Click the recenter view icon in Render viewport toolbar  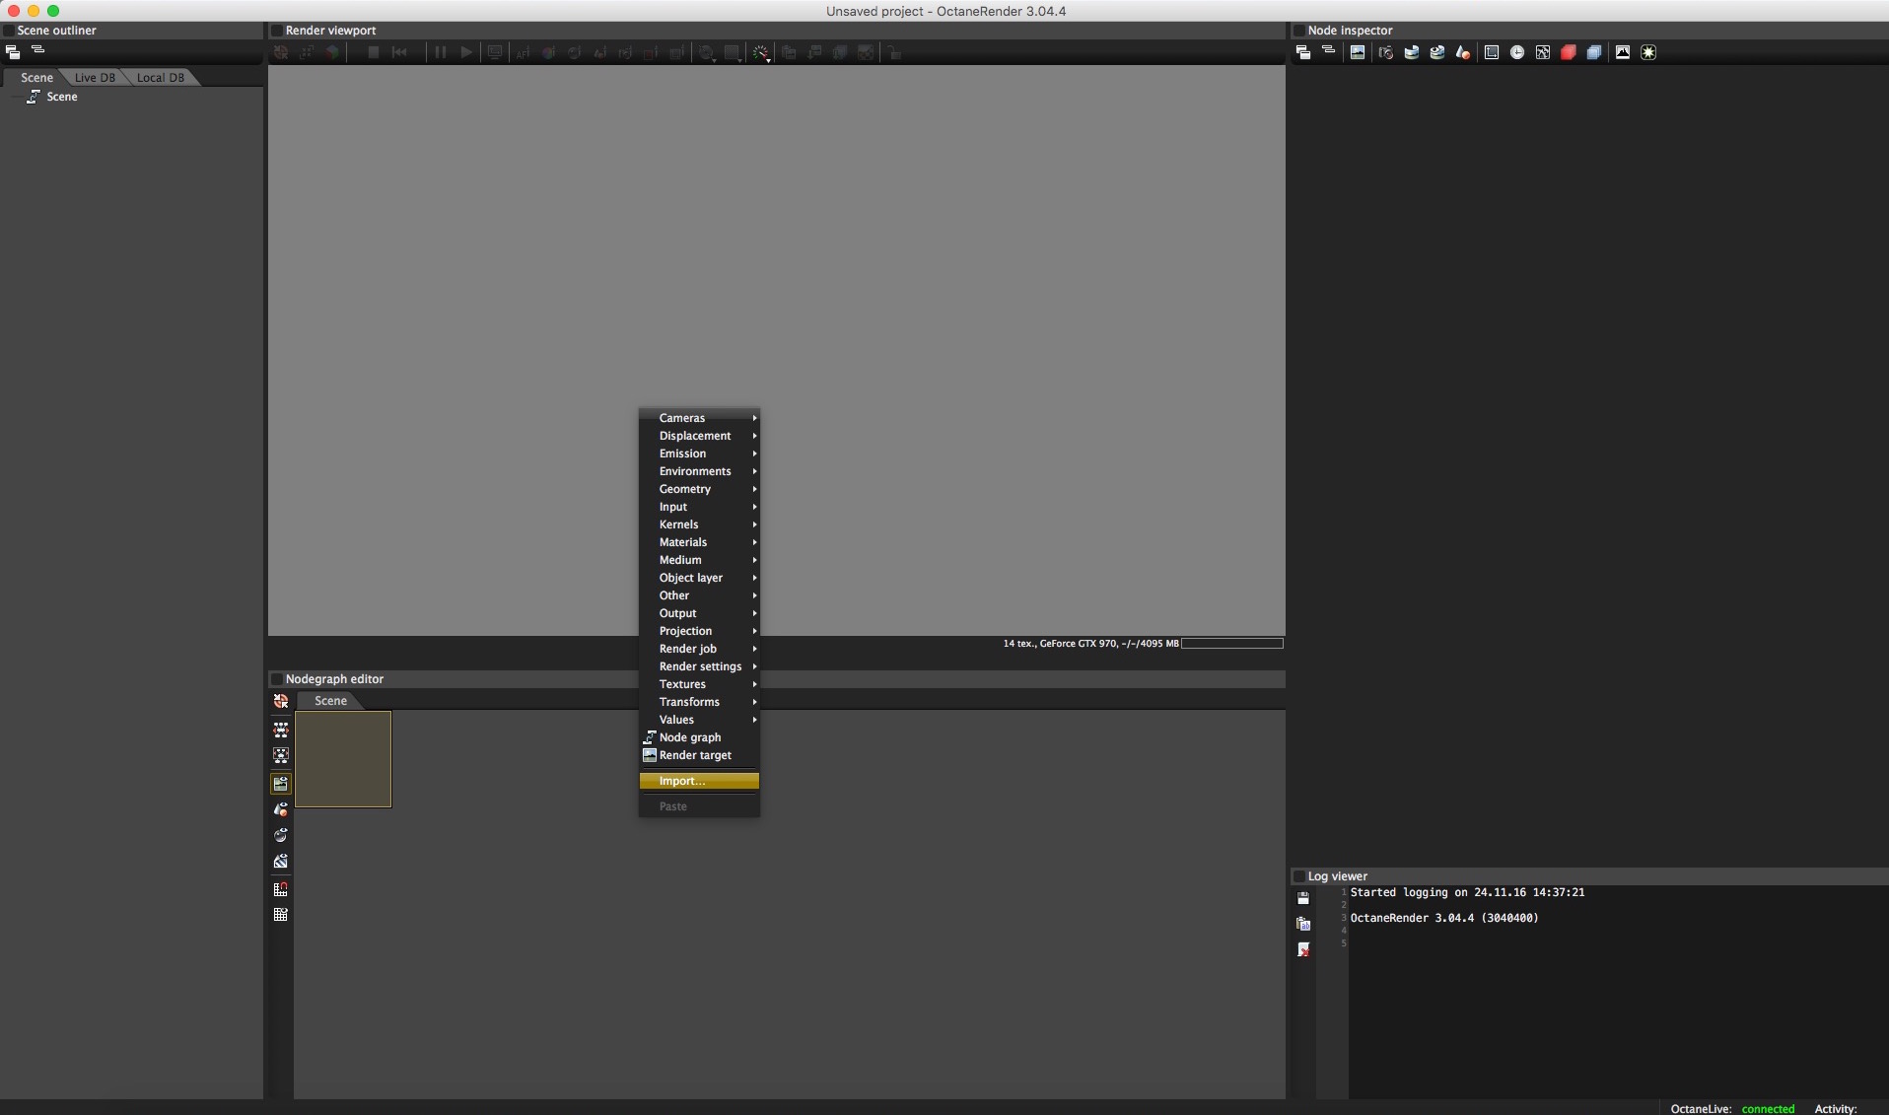click(x=281, y=52)
